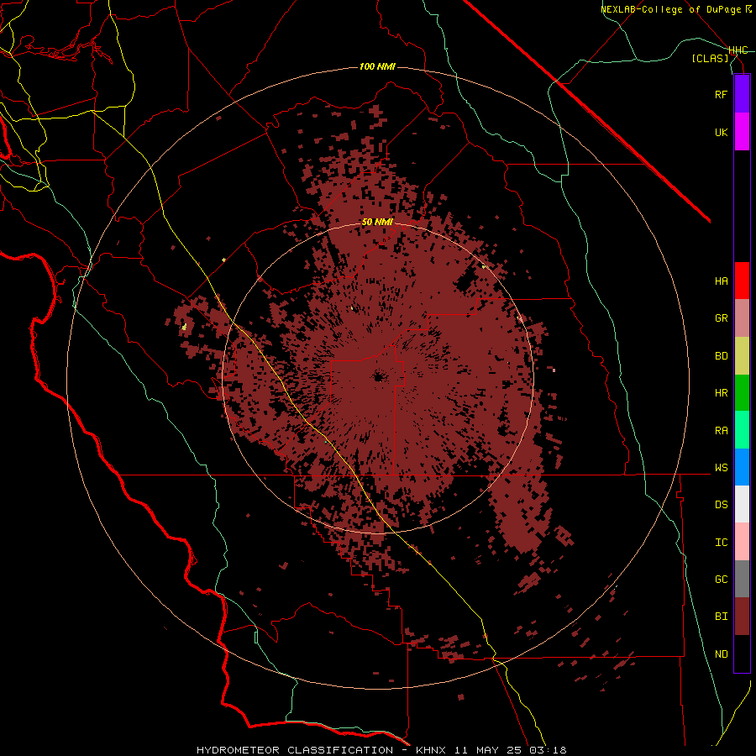Click the ND legend label
756x756 pixels.
tap(721, 654)
